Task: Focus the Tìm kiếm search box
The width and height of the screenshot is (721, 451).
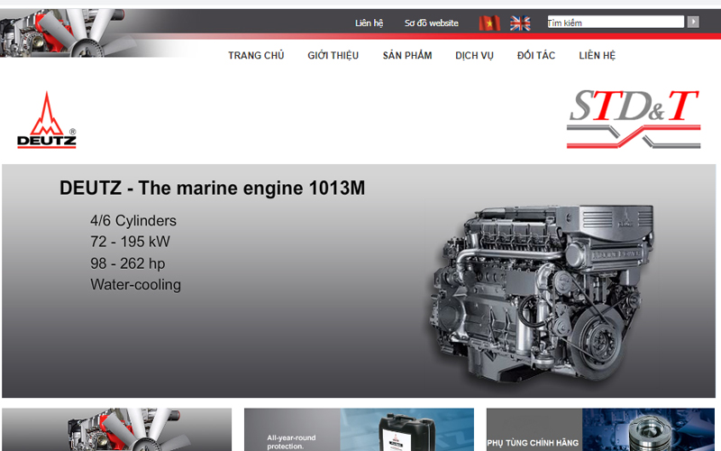Action: click(x=616, y=22)
